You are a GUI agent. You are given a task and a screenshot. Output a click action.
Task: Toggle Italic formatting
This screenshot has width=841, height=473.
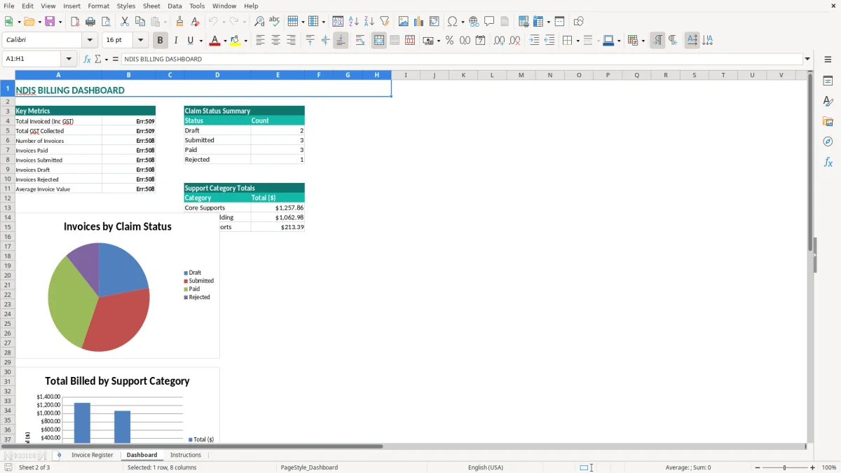tap(175, 41)
